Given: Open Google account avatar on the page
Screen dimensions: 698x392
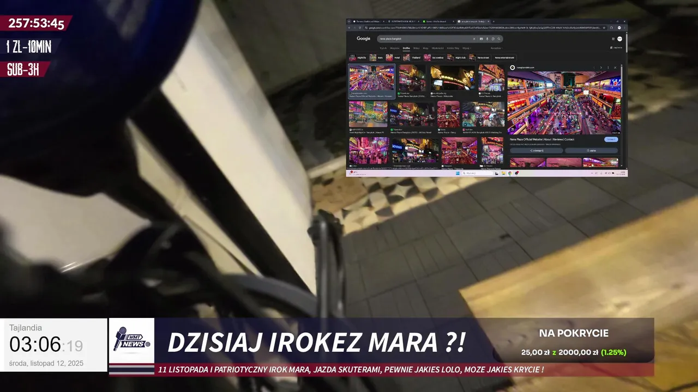Looking at the screenshot, I should point(619,39).
